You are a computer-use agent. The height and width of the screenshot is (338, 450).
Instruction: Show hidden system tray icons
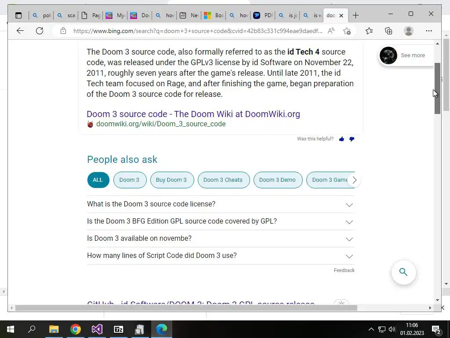click(x=371, y=329)
